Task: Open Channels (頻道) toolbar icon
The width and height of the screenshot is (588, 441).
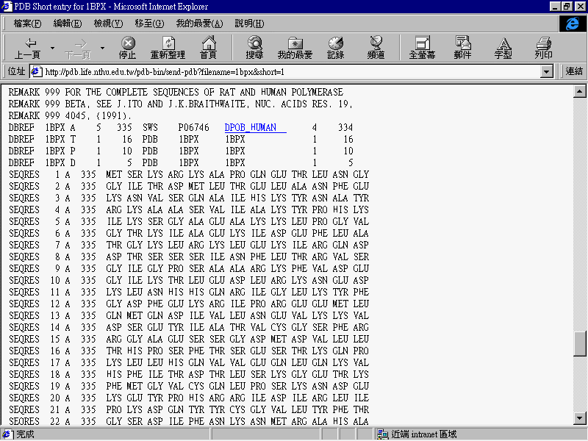Action: tap(376, 48)
